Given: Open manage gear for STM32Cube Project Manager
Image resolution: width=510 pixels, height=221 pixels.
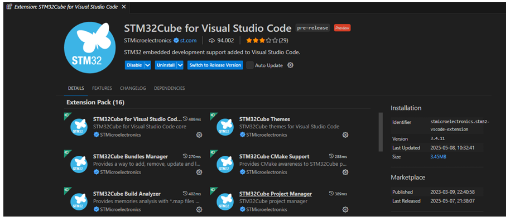Looking at the screenshot, I should [x=345, y=210].
